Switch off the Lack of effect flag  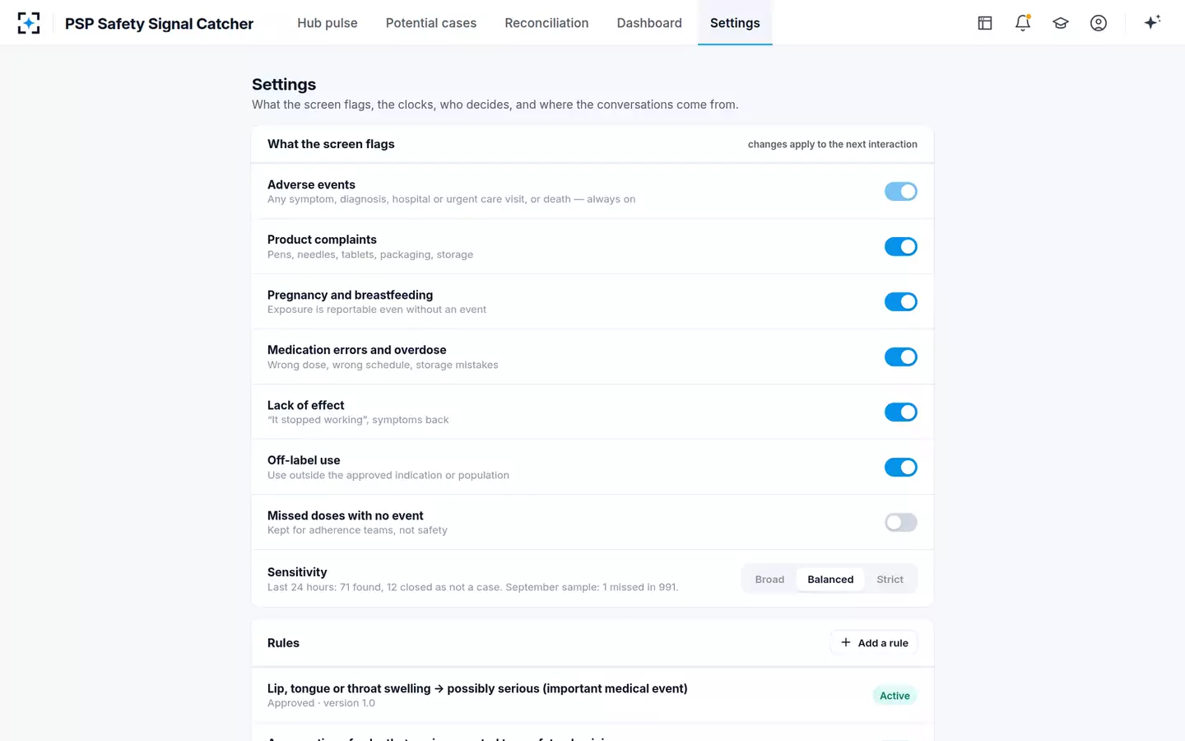[901, 412]
